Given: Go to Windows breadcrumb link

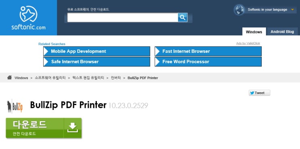Looking at the screenshot, I should pos(21,78).
